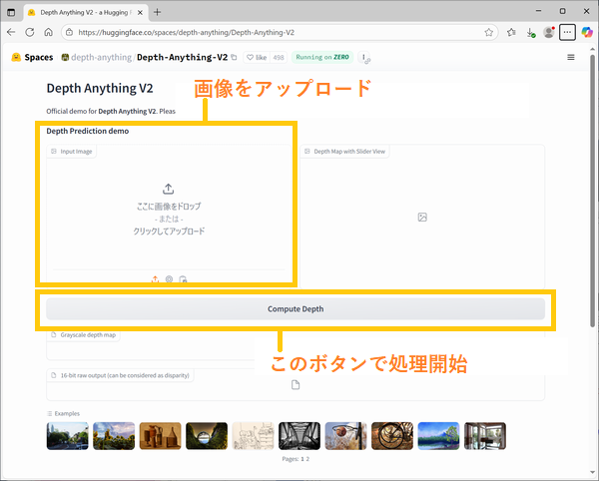Select the clipboard paste source icon
The width and height of the screenshot is (599, 481).
pos(184,279)
